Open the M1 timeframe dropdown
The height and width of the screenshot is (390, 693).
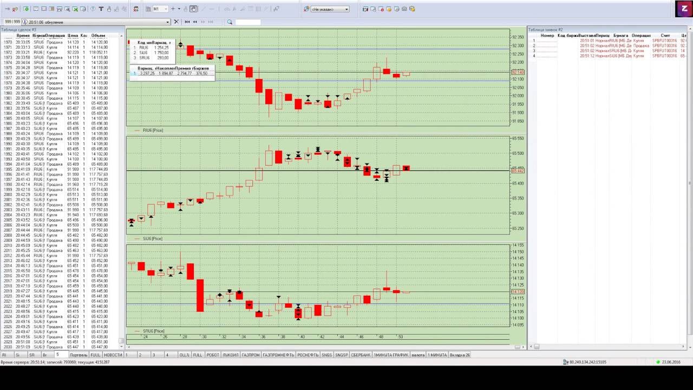(165, 9)
